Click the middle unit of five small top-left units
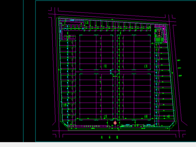Image resolution: width=196 pixels, height=147 pixels. (x=73, y=27)
